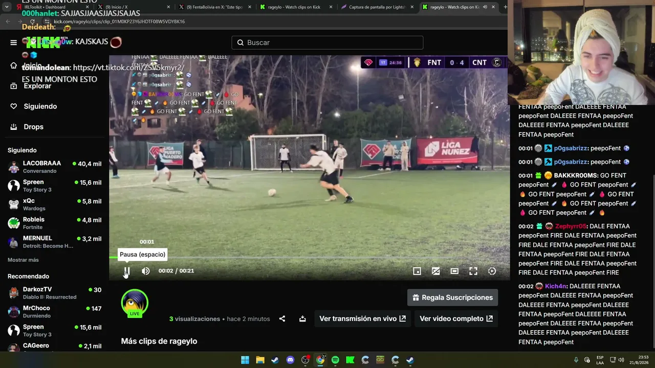Switch to the Captura de pantalla Lightshot tab
655x368 pixels.
(x=377, y=7)
